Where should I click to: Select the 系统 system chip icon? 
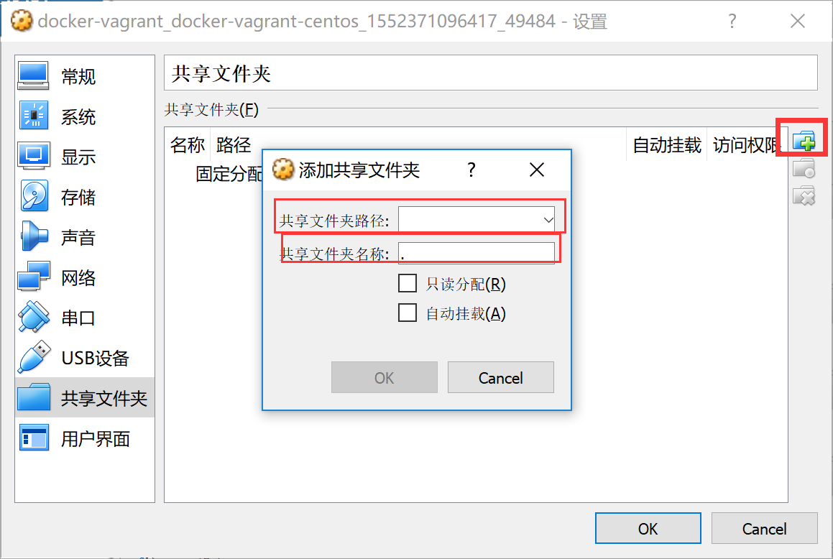(x=34, y=116)
